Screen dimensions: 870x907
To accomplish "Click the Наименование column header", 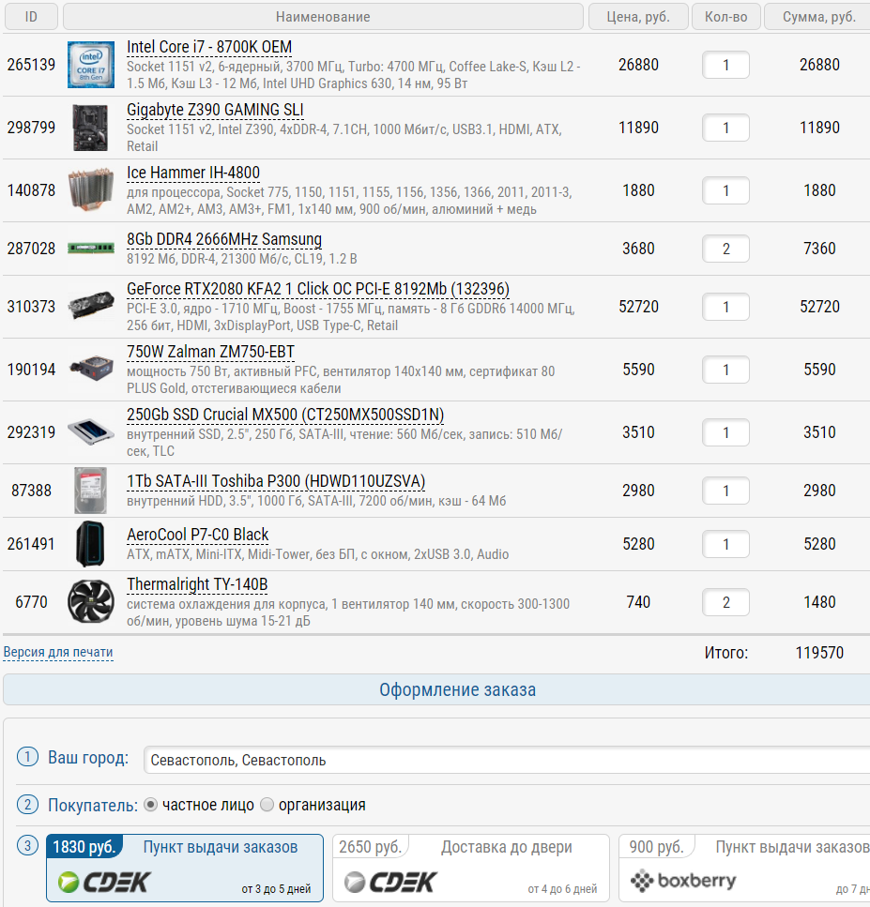I will (x=323, y=17).
